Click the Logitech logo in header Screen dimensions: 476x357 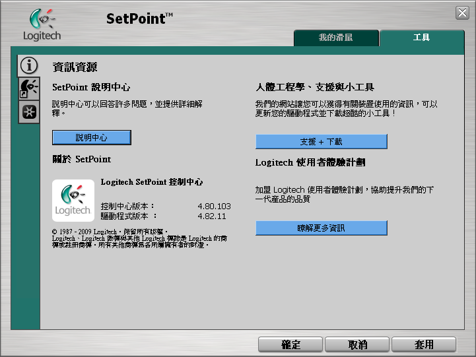point(42,25)
